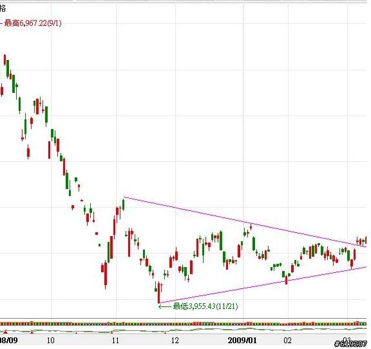This screenshot has width=371, height=349.
Task: Select the 10 month axis label
Action: [x=51, y=341]
